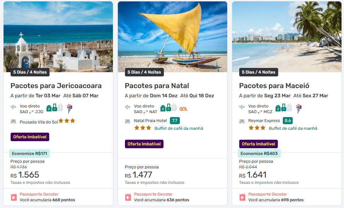Click the GOL airline logo
Screen dimensions: 344x208
coord(183,109)
